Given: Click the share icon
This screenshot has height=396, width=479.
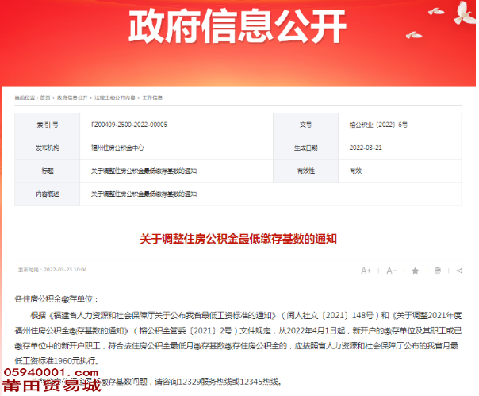Looking at the screenshot, I should [x=459, y=271].
